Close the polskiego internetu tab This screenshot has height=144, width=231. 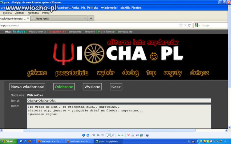(x=28, y=18)
